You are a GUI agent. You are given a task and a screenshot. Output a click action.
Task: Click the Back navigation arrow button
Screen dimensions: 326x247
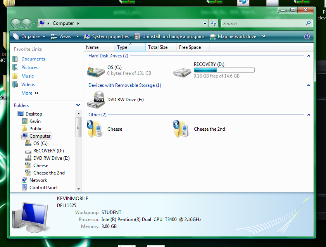click(x=16, y=24)
